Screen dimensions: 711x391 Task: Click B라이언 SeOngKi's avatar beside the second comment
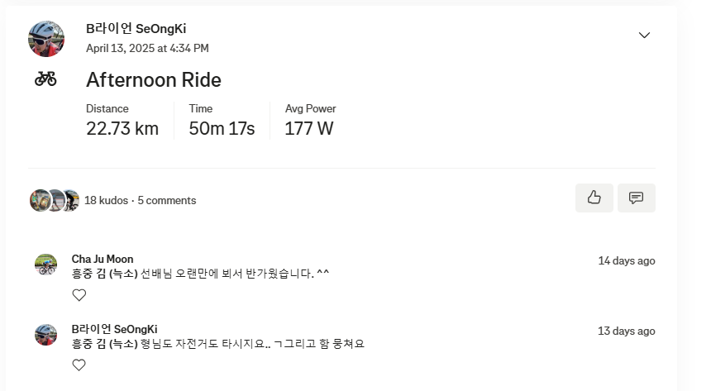[46, 335]
